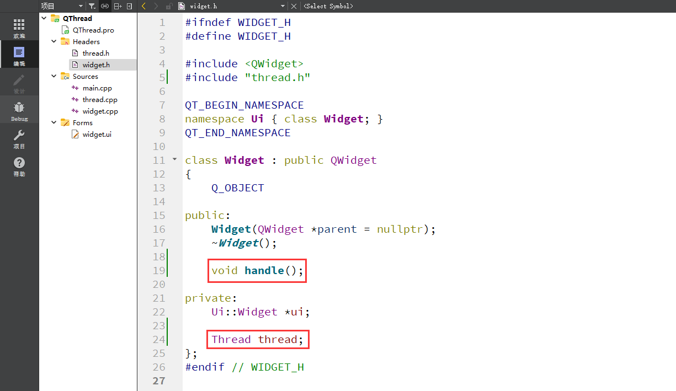The image size is (676, 391).
Task: Collapse the Sources folder
Action: tap(54, 76)
